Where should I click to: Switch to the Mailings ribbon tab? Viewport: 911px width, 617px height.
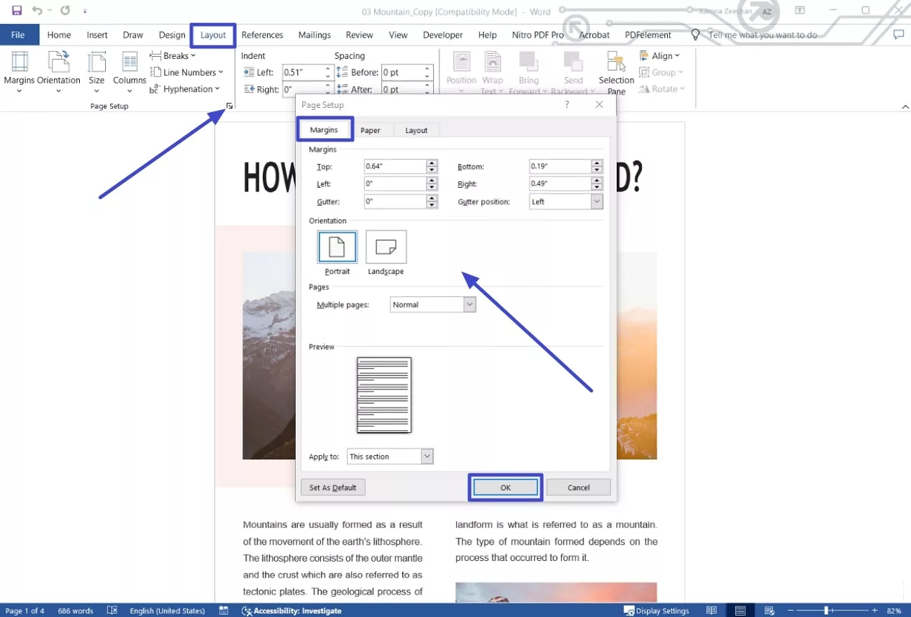click(314, 35)
